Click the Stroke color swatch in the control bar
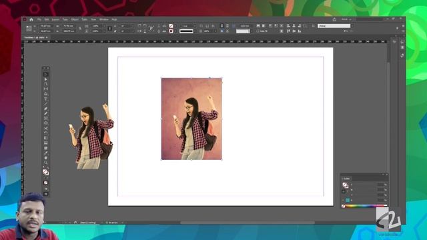The width and height of the screenshot is (427, 240). (171, 31)
